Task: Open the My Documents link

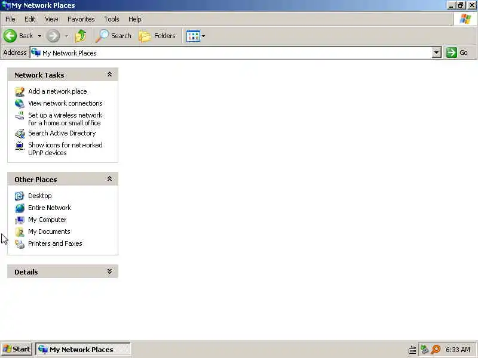Action: (x=49, y=232)
